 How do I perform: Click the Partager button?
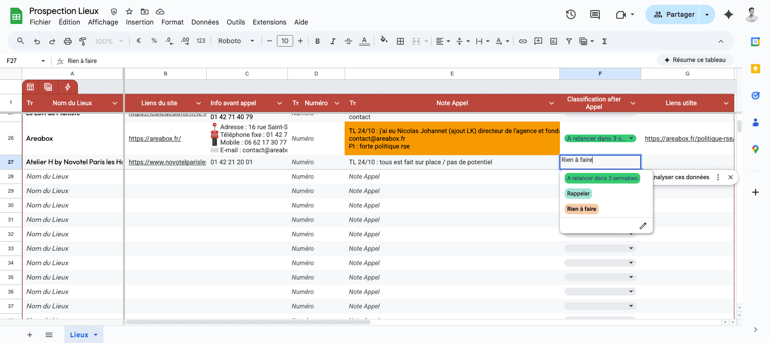673,14
